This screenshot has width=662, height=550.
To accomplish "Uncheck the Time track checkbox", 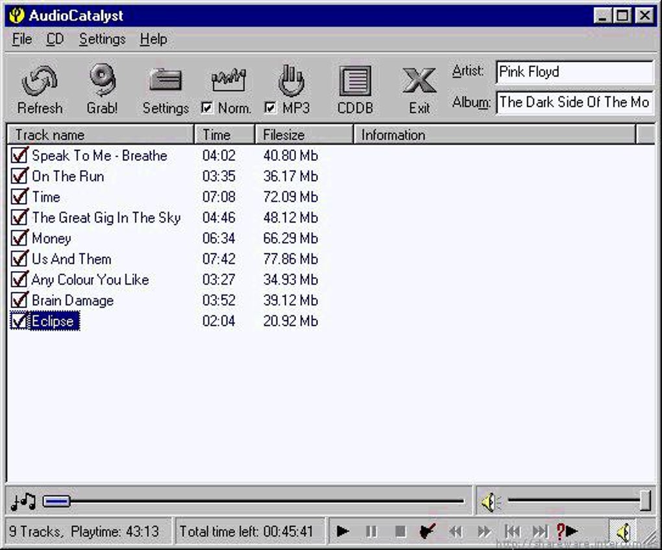I will (19, 197).
